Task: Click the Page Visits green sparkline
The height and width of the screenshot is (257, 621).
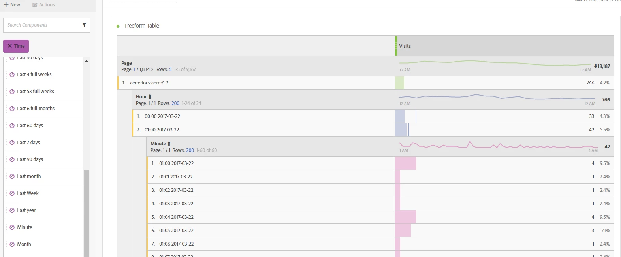Action: [495, 63]
